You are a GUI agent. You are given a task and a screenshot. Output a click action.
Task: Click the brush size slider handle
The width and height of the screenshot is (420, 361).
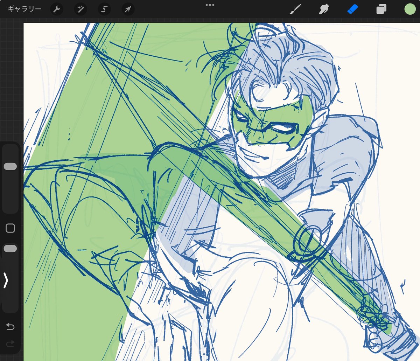(x=10, y=167)
